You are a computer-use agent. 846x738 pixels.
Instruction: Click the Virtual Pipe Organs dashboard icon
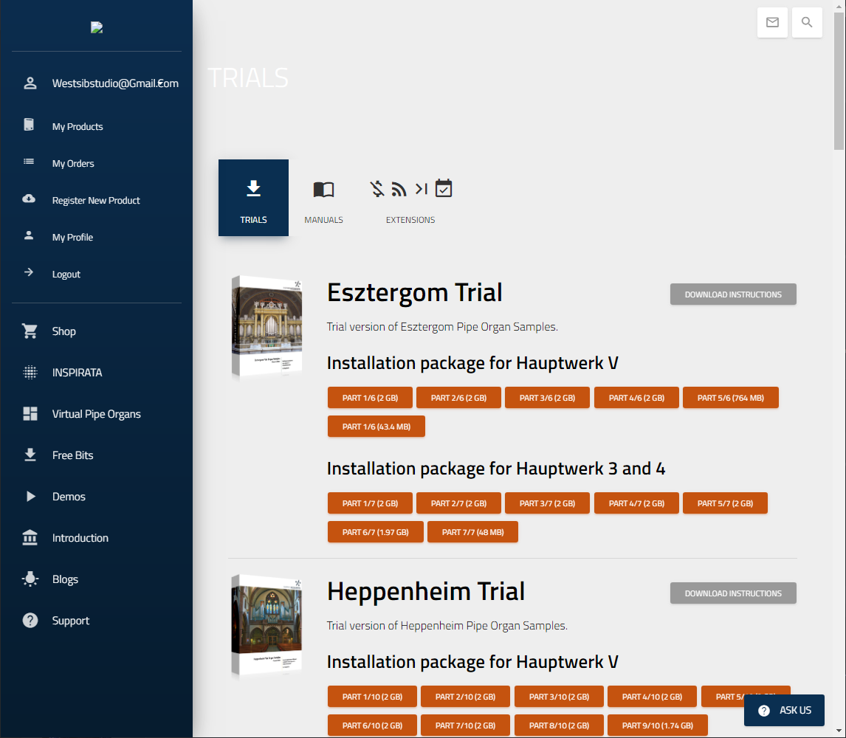click(x=30, y=414)
